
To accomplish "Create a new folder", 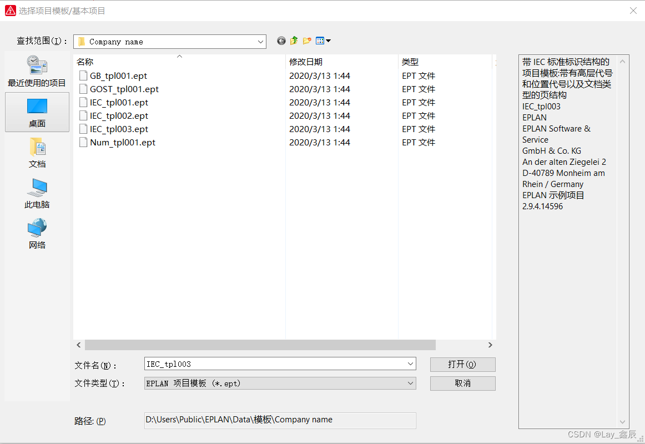I will (x=307, y=41).
